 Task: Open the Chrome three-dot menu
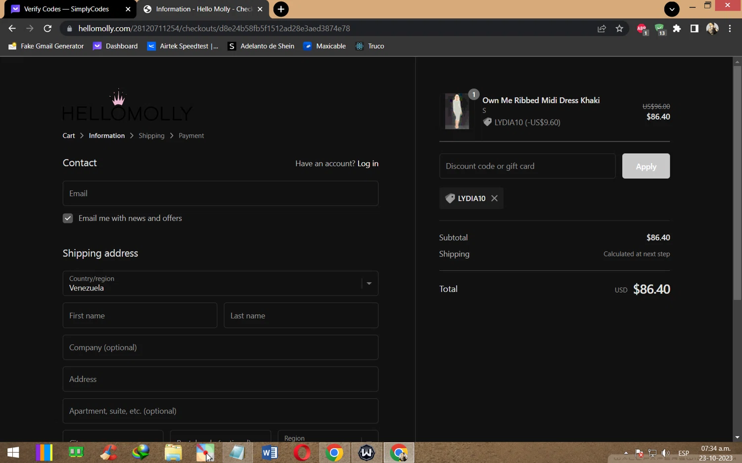click(730, 29)
